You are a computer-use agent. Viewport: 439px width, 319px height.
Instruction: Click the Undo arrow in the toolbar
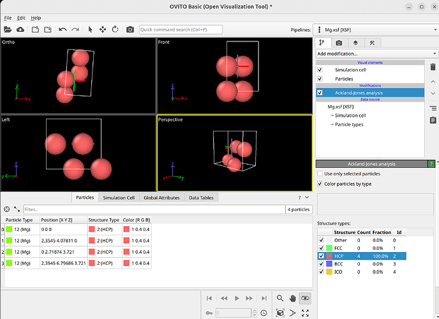point(63,29)
